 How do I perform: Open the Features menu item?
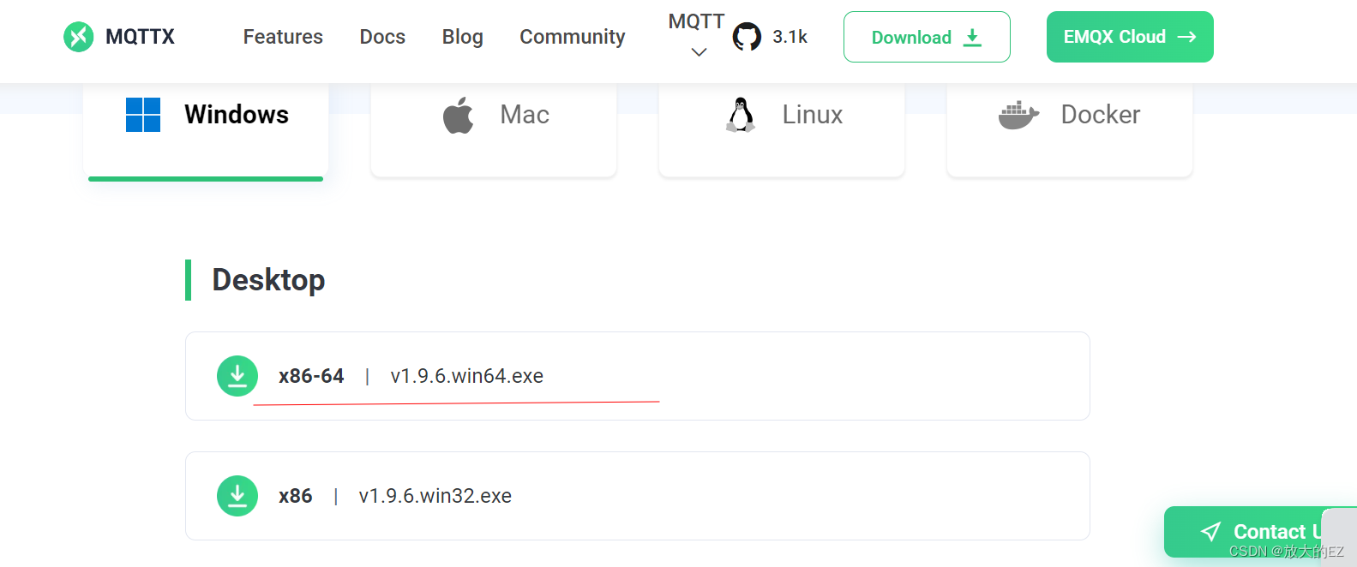point(283,37)
